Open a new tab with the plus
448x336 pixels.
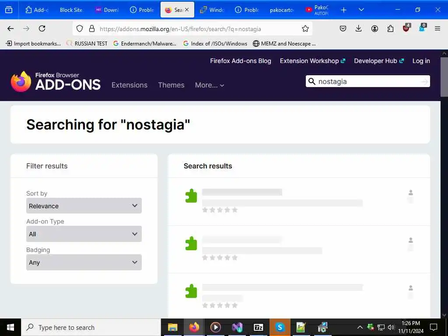tap(344, 10)
